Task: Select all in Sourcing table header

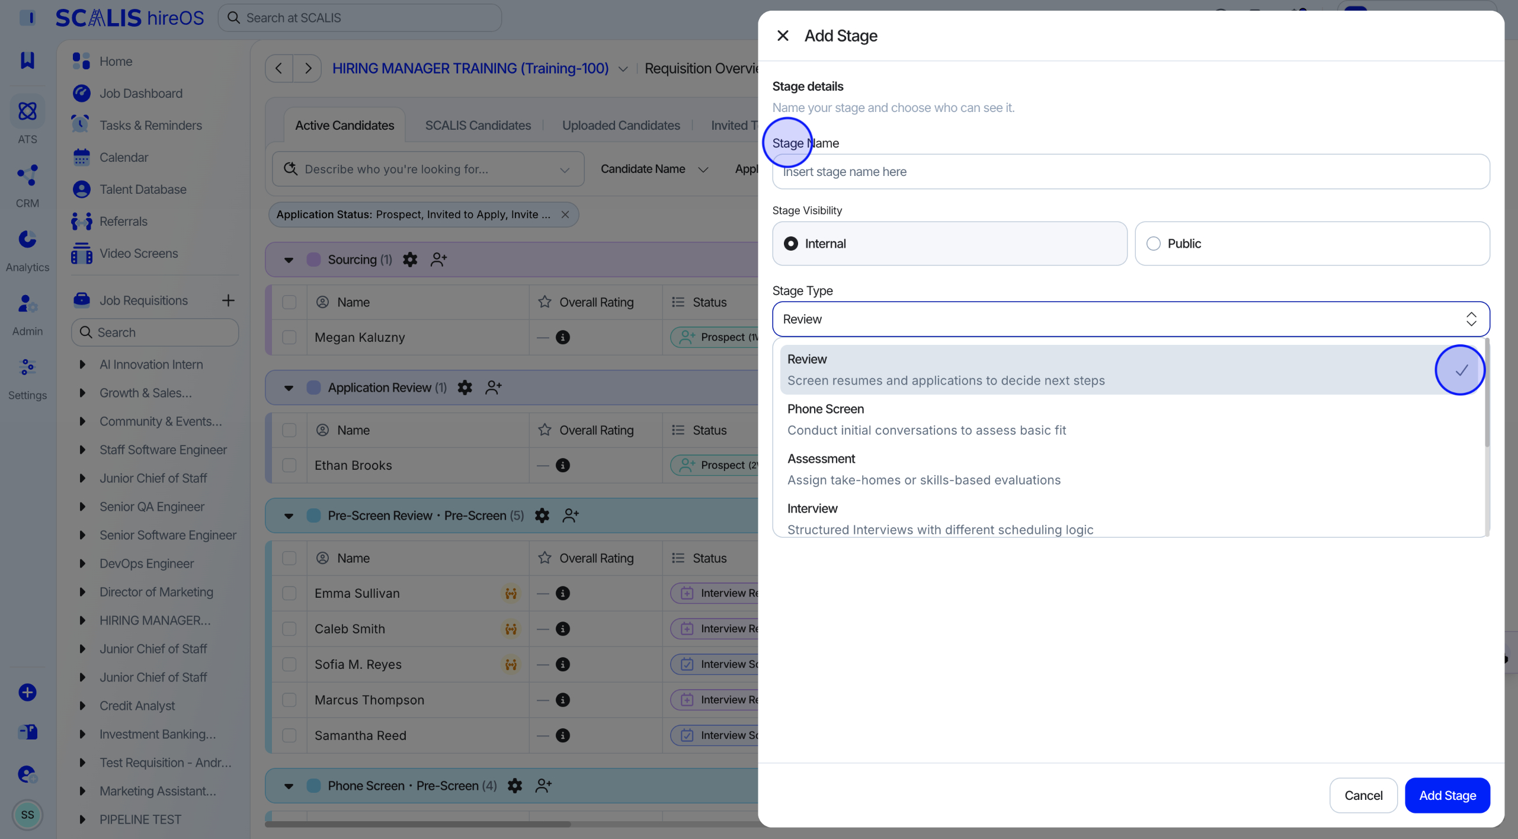Action: [x=289, y=302]
